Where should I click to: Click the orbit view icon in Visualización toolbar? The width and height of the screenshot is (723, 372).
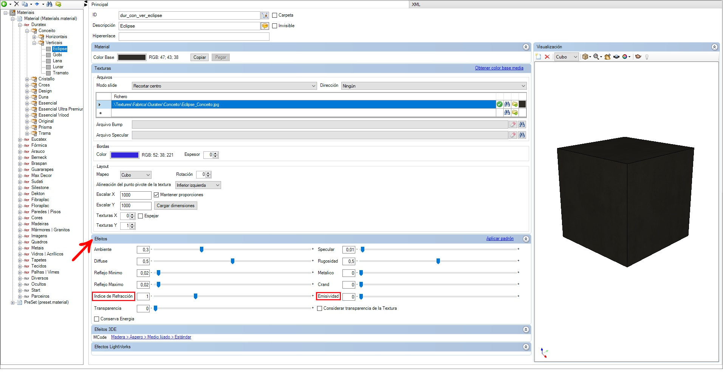click(616, 57)
